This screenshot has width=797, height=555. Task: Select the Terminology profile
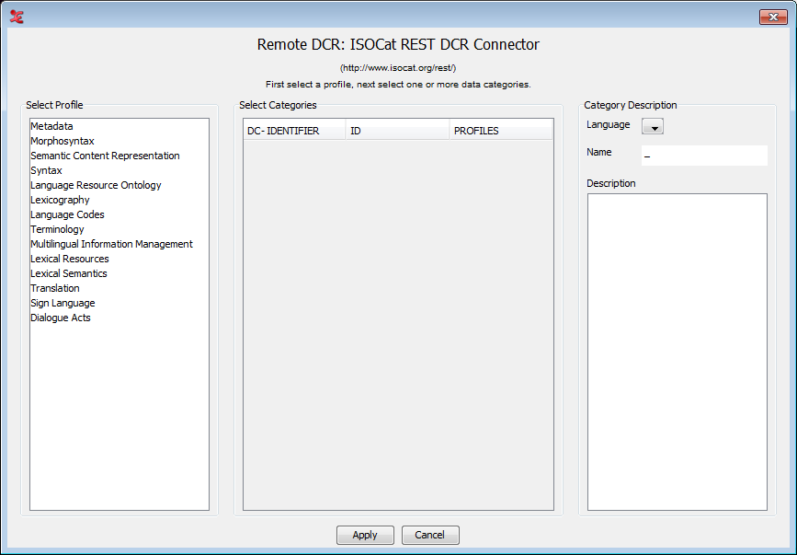click(x=120, y=229)
